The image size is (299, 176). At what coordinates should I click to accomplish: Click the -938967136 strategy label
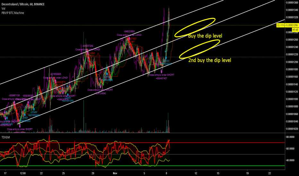coord(14,95)
